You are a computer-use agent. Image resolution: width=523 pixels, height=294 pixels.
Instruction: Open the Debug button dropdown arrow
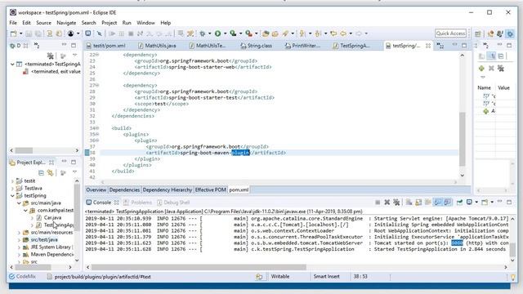(209, 33)
